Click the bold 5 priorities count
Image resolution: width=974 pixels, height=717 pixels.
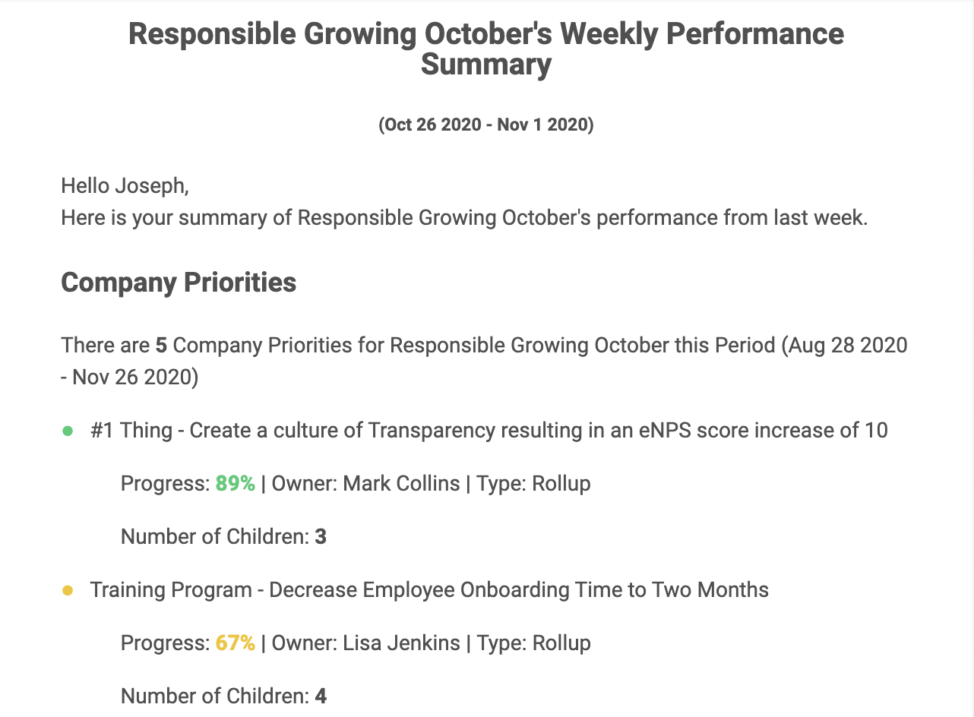pyautogui.click(x=161, y=346)
